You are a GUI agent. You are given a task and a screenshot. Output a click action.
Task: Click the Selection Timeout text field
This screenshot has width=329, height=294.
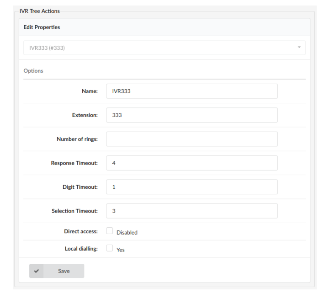pyautogui.click(x=191, y=211)
